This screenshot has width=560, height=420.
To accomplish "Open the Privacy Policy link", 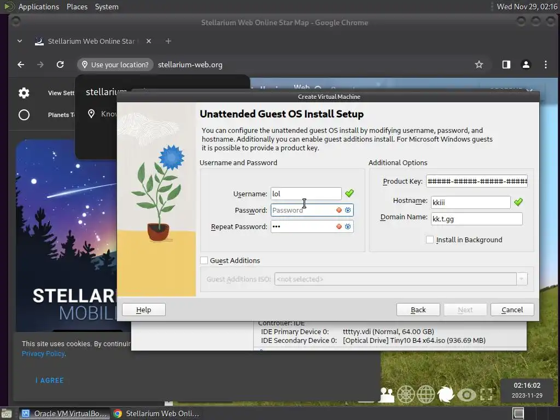I will point(43,354).
